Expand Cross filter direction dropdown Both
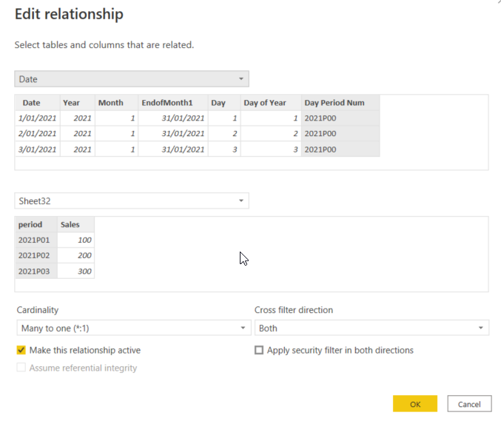The height and width of the screenshot is (421, 501). tap(371, 328)
